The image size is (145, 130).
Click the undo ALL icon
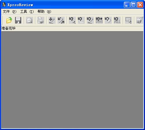(117, 20)
